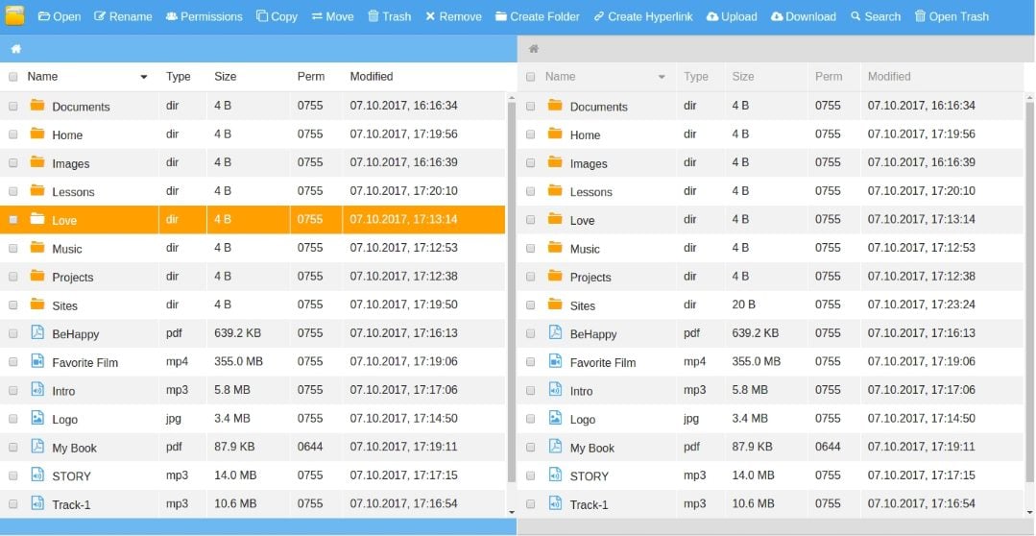Click the Logo image icon in left panel

tap(37, 418)
